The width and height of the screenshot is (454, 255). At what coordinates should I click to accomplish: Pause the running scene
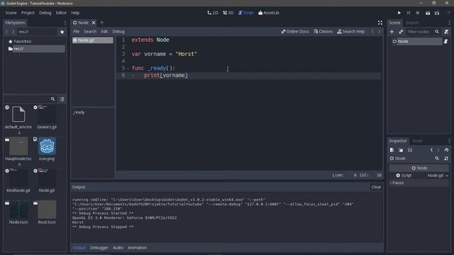point(409,13)
